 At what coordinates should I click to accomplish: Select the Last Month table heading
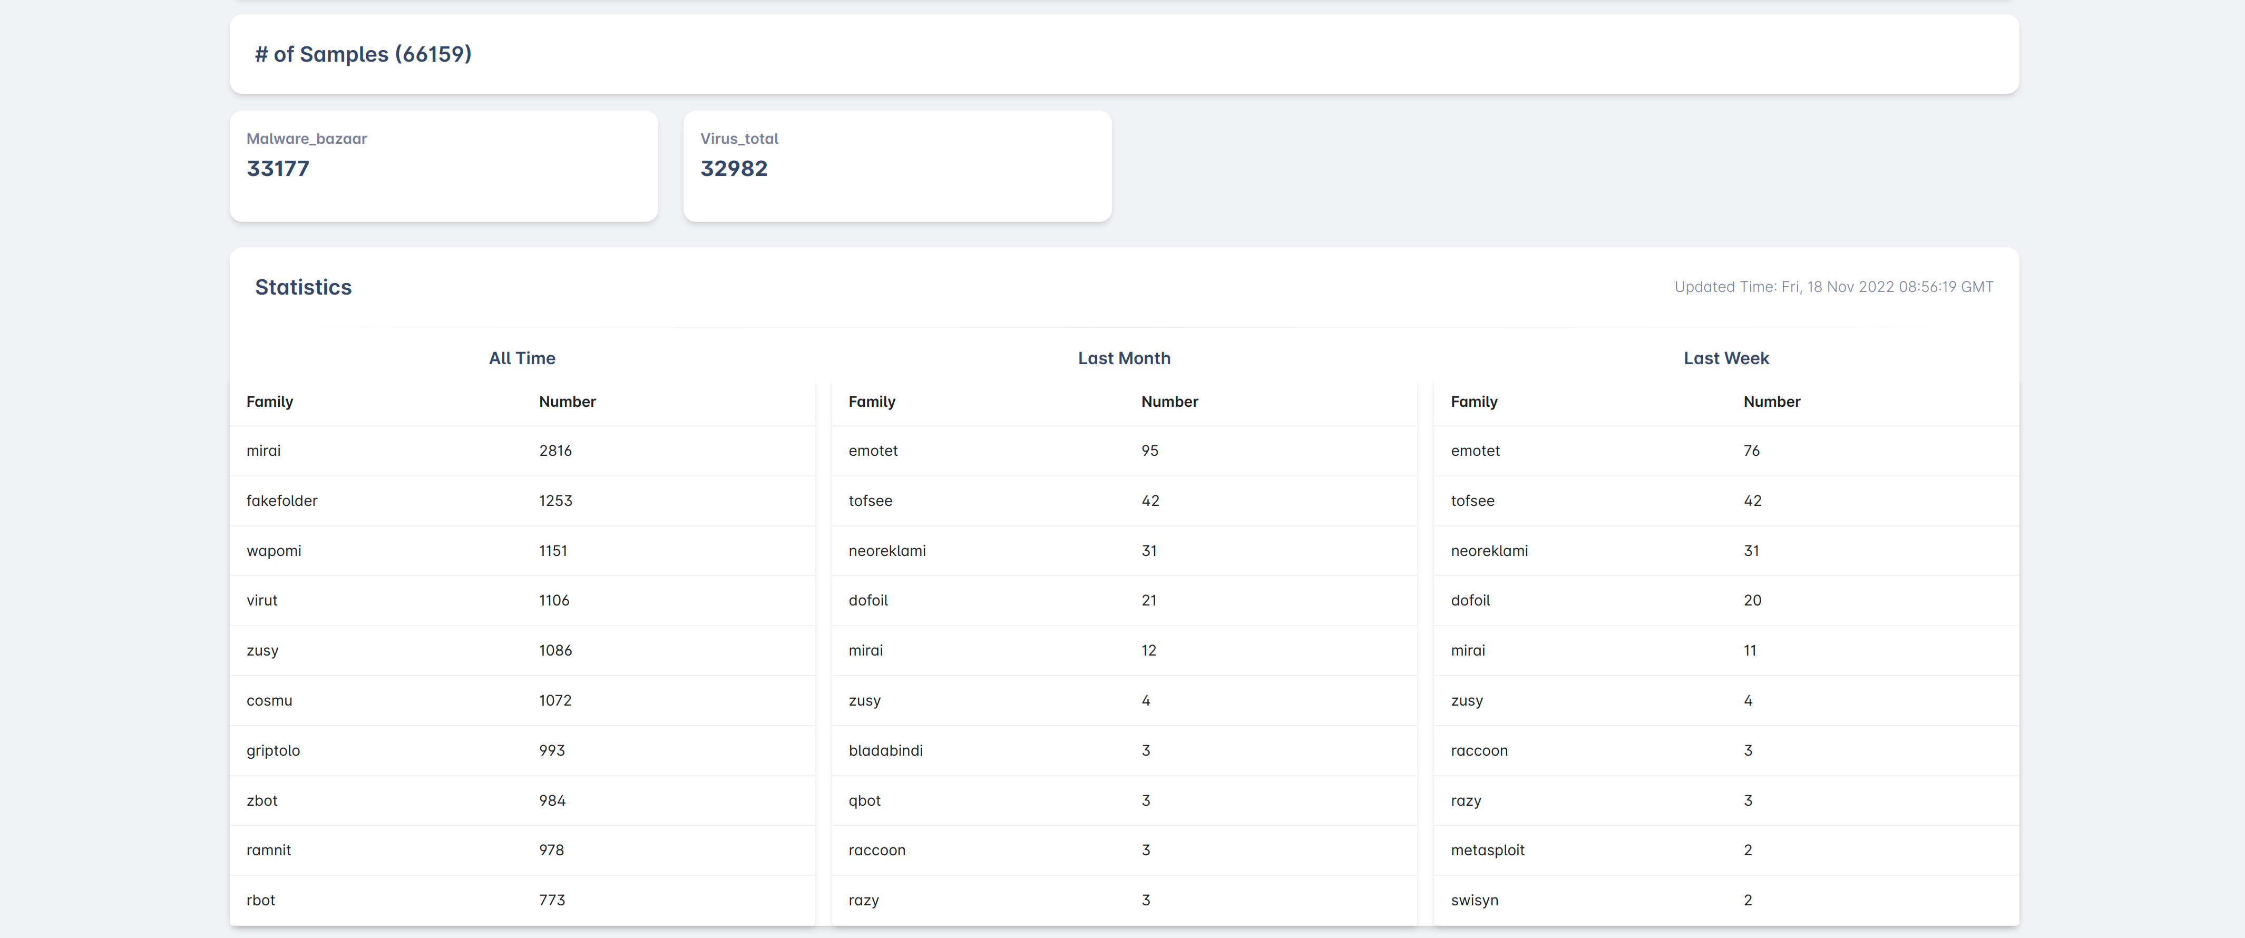1124,358
